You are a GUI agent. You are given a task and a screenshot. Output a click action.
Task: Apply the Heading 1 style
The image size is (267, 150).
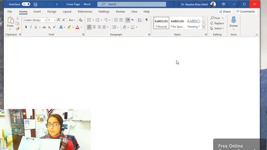click(x=194, y=23)
